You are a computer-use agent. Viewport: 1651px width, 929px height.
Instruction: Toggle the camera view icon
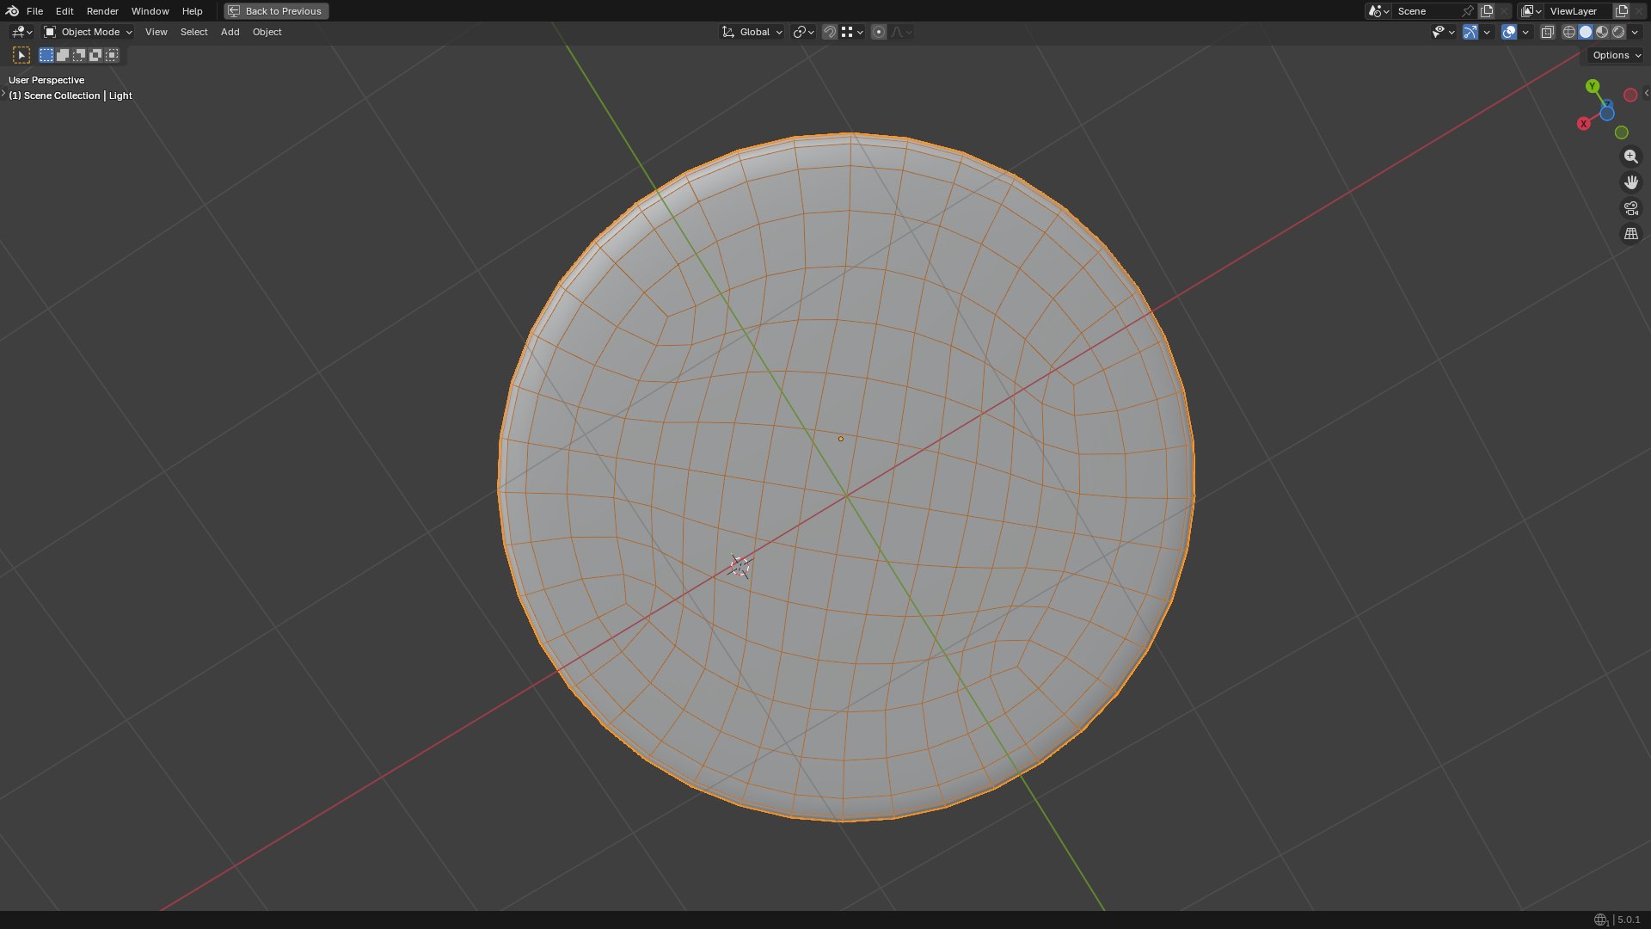point(1630,208)
